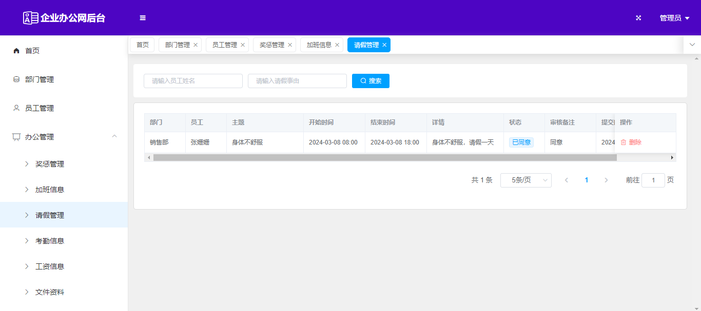This screenshot has width=701, height=311.
Task: Click the next page arrow in pagination
Action: point(606,180)
